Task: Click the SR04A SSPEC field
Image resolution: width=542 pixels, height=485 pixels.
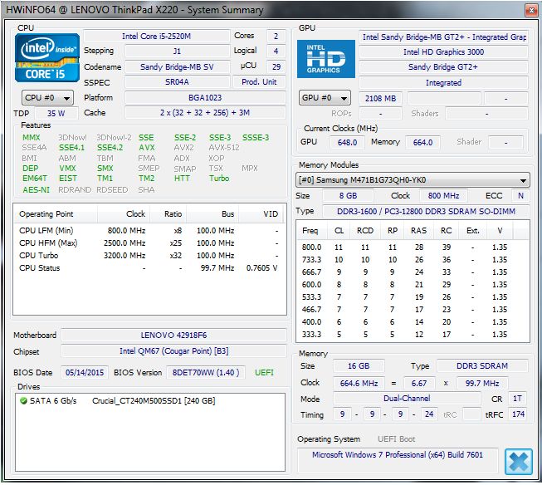Action: coord(177,82)
